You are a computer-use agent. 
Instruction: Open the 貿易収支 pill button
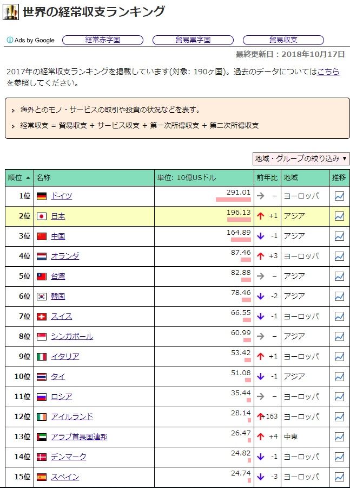click(x=283, y=40)
